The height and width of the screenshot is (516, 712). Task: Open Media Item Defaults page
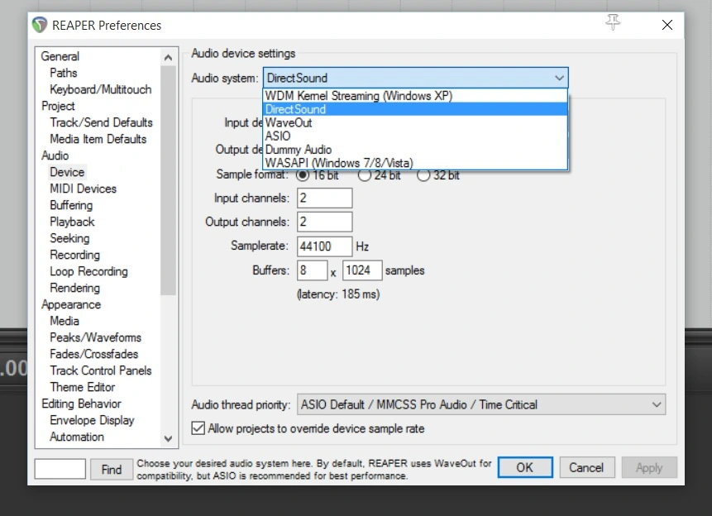(x=98, y=139)
